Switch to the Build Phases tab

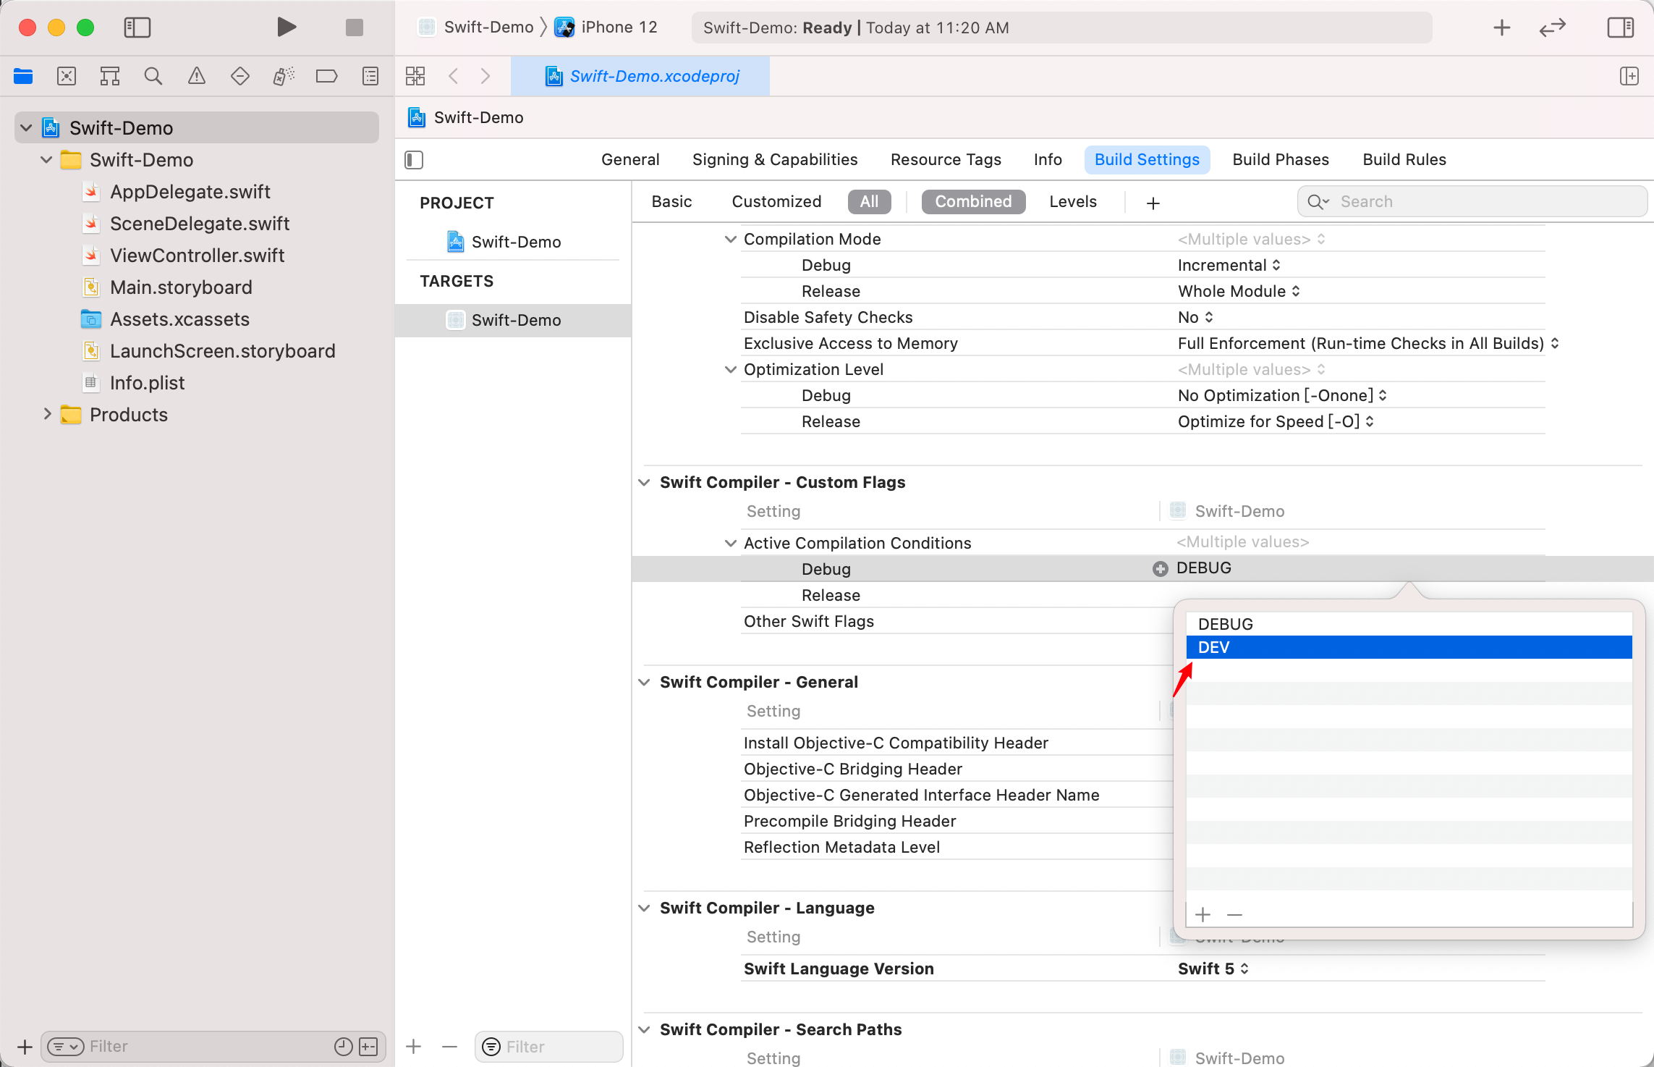1280,160
